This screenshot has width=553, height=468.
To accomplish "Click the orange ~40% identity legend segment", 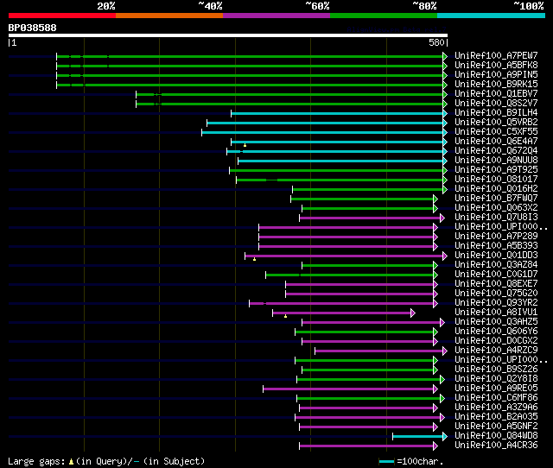I will point(169,16).
